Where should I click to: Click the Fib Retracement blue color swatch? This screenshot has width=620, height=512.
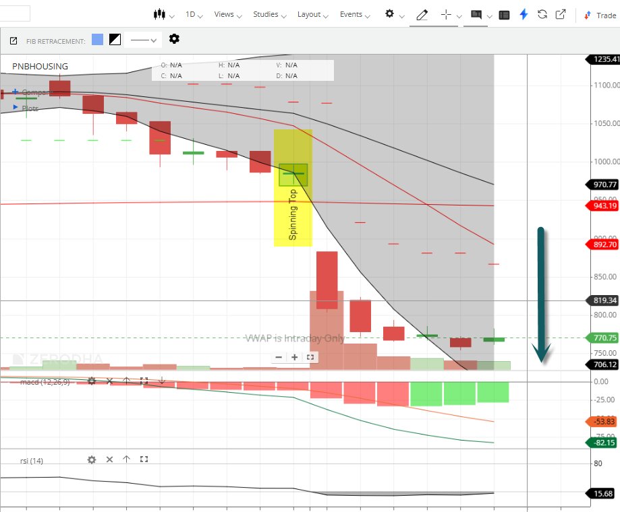pos(96,40)
